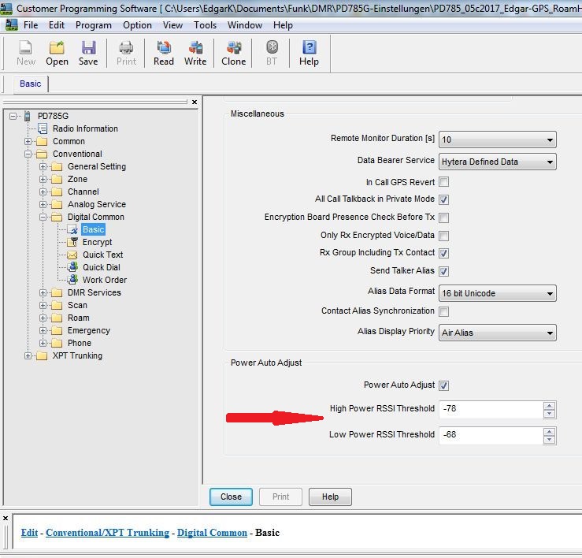This screenshot has width=582, height=558.
Task: Follow Conventional/XPT Trunking help link
Action: click(x=107, y=533)
